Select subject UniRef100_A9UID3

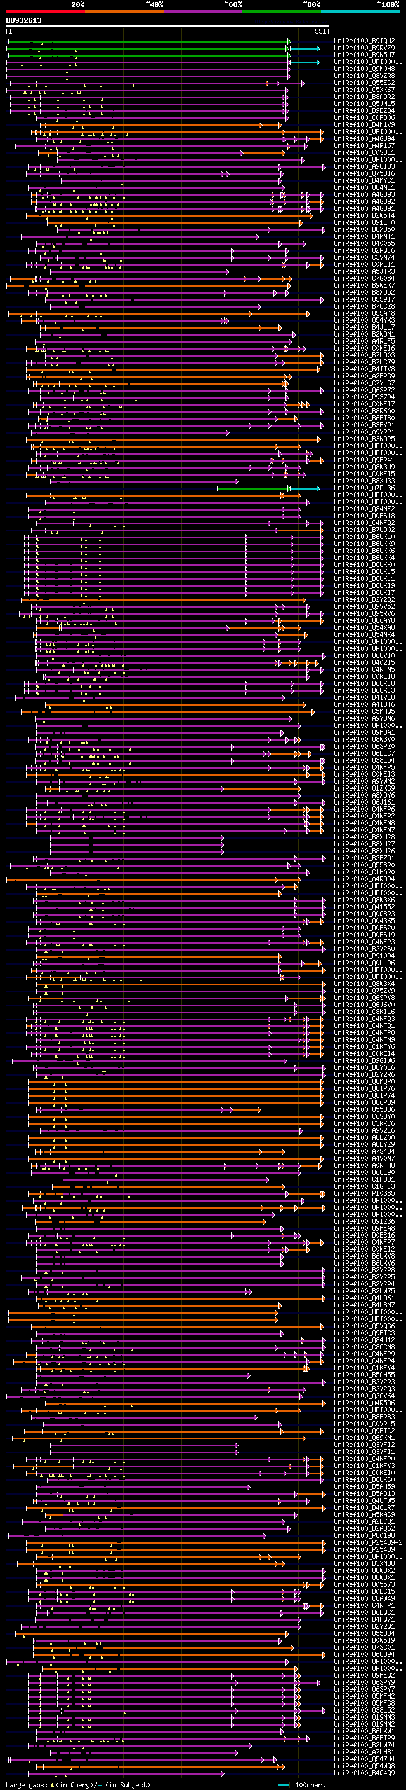pos(364,167)
